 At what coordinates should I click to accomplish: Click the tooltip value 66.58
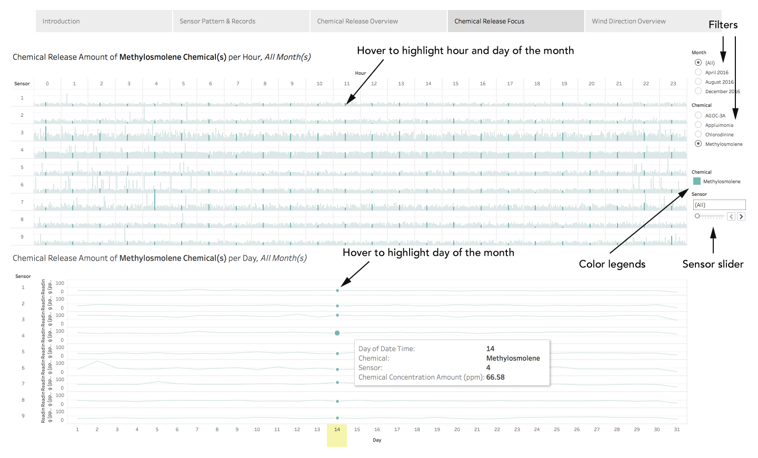(495, 377)
